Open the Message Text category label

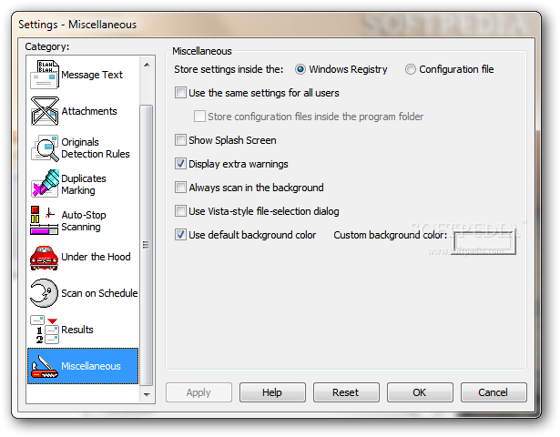(92, 75)
